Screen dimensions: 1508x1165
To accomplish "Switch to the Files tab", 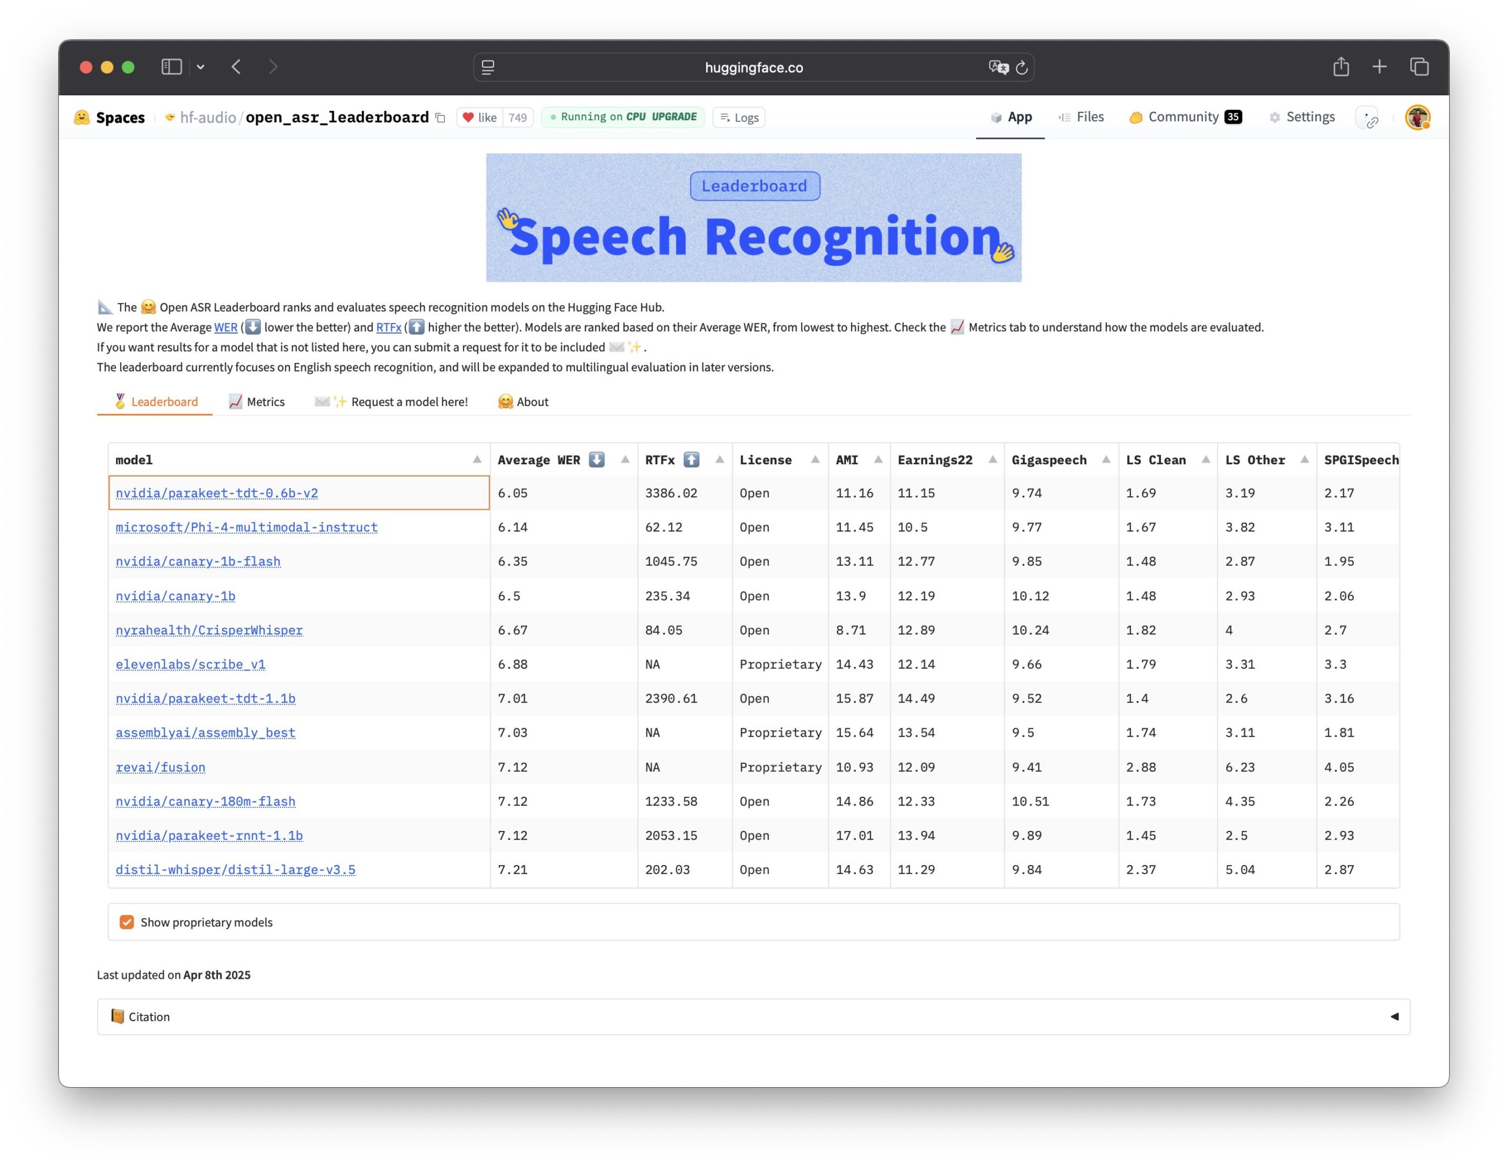I will [1082, 117].
